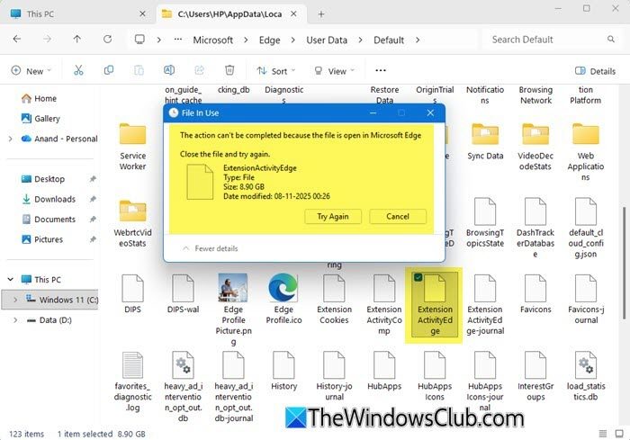The height and width of the screenshot is (440, 630).
Task: Click User Data in the breadcrumb path
Action: (327, 40)
